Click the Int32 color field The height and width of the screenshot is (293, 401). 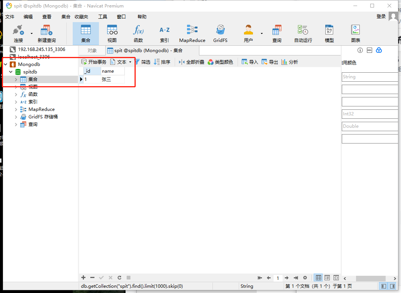pos(370,114)
